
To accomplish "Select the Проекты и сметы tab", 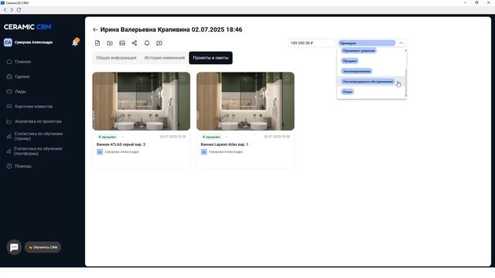I will pos(210,58).
